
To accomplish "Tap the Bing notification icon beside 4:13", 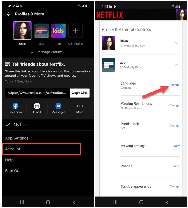I will (115, 6).
